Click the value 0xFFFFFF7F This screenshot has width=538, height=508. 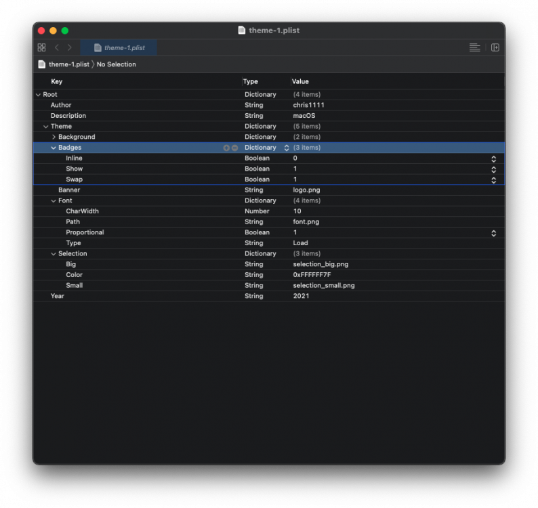[x=312, y=275]
